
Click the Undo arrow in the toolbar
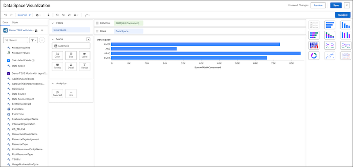click(6, 15)
